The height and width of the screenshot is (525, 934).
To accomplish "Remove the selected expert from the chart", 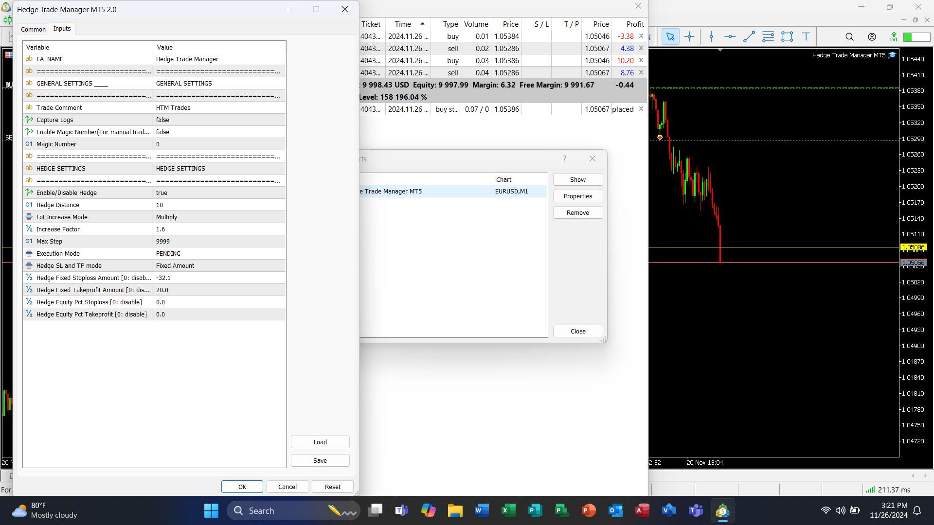I will 578,212.
